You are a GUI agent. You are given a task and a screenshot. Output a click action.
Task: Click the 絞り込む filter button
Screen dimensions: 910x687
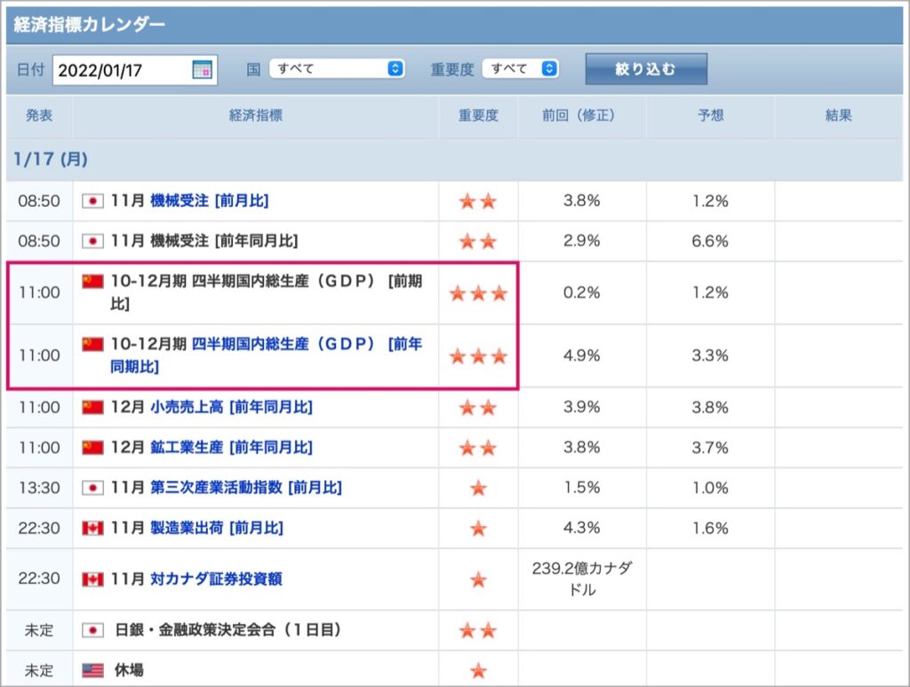pos(646,69)
